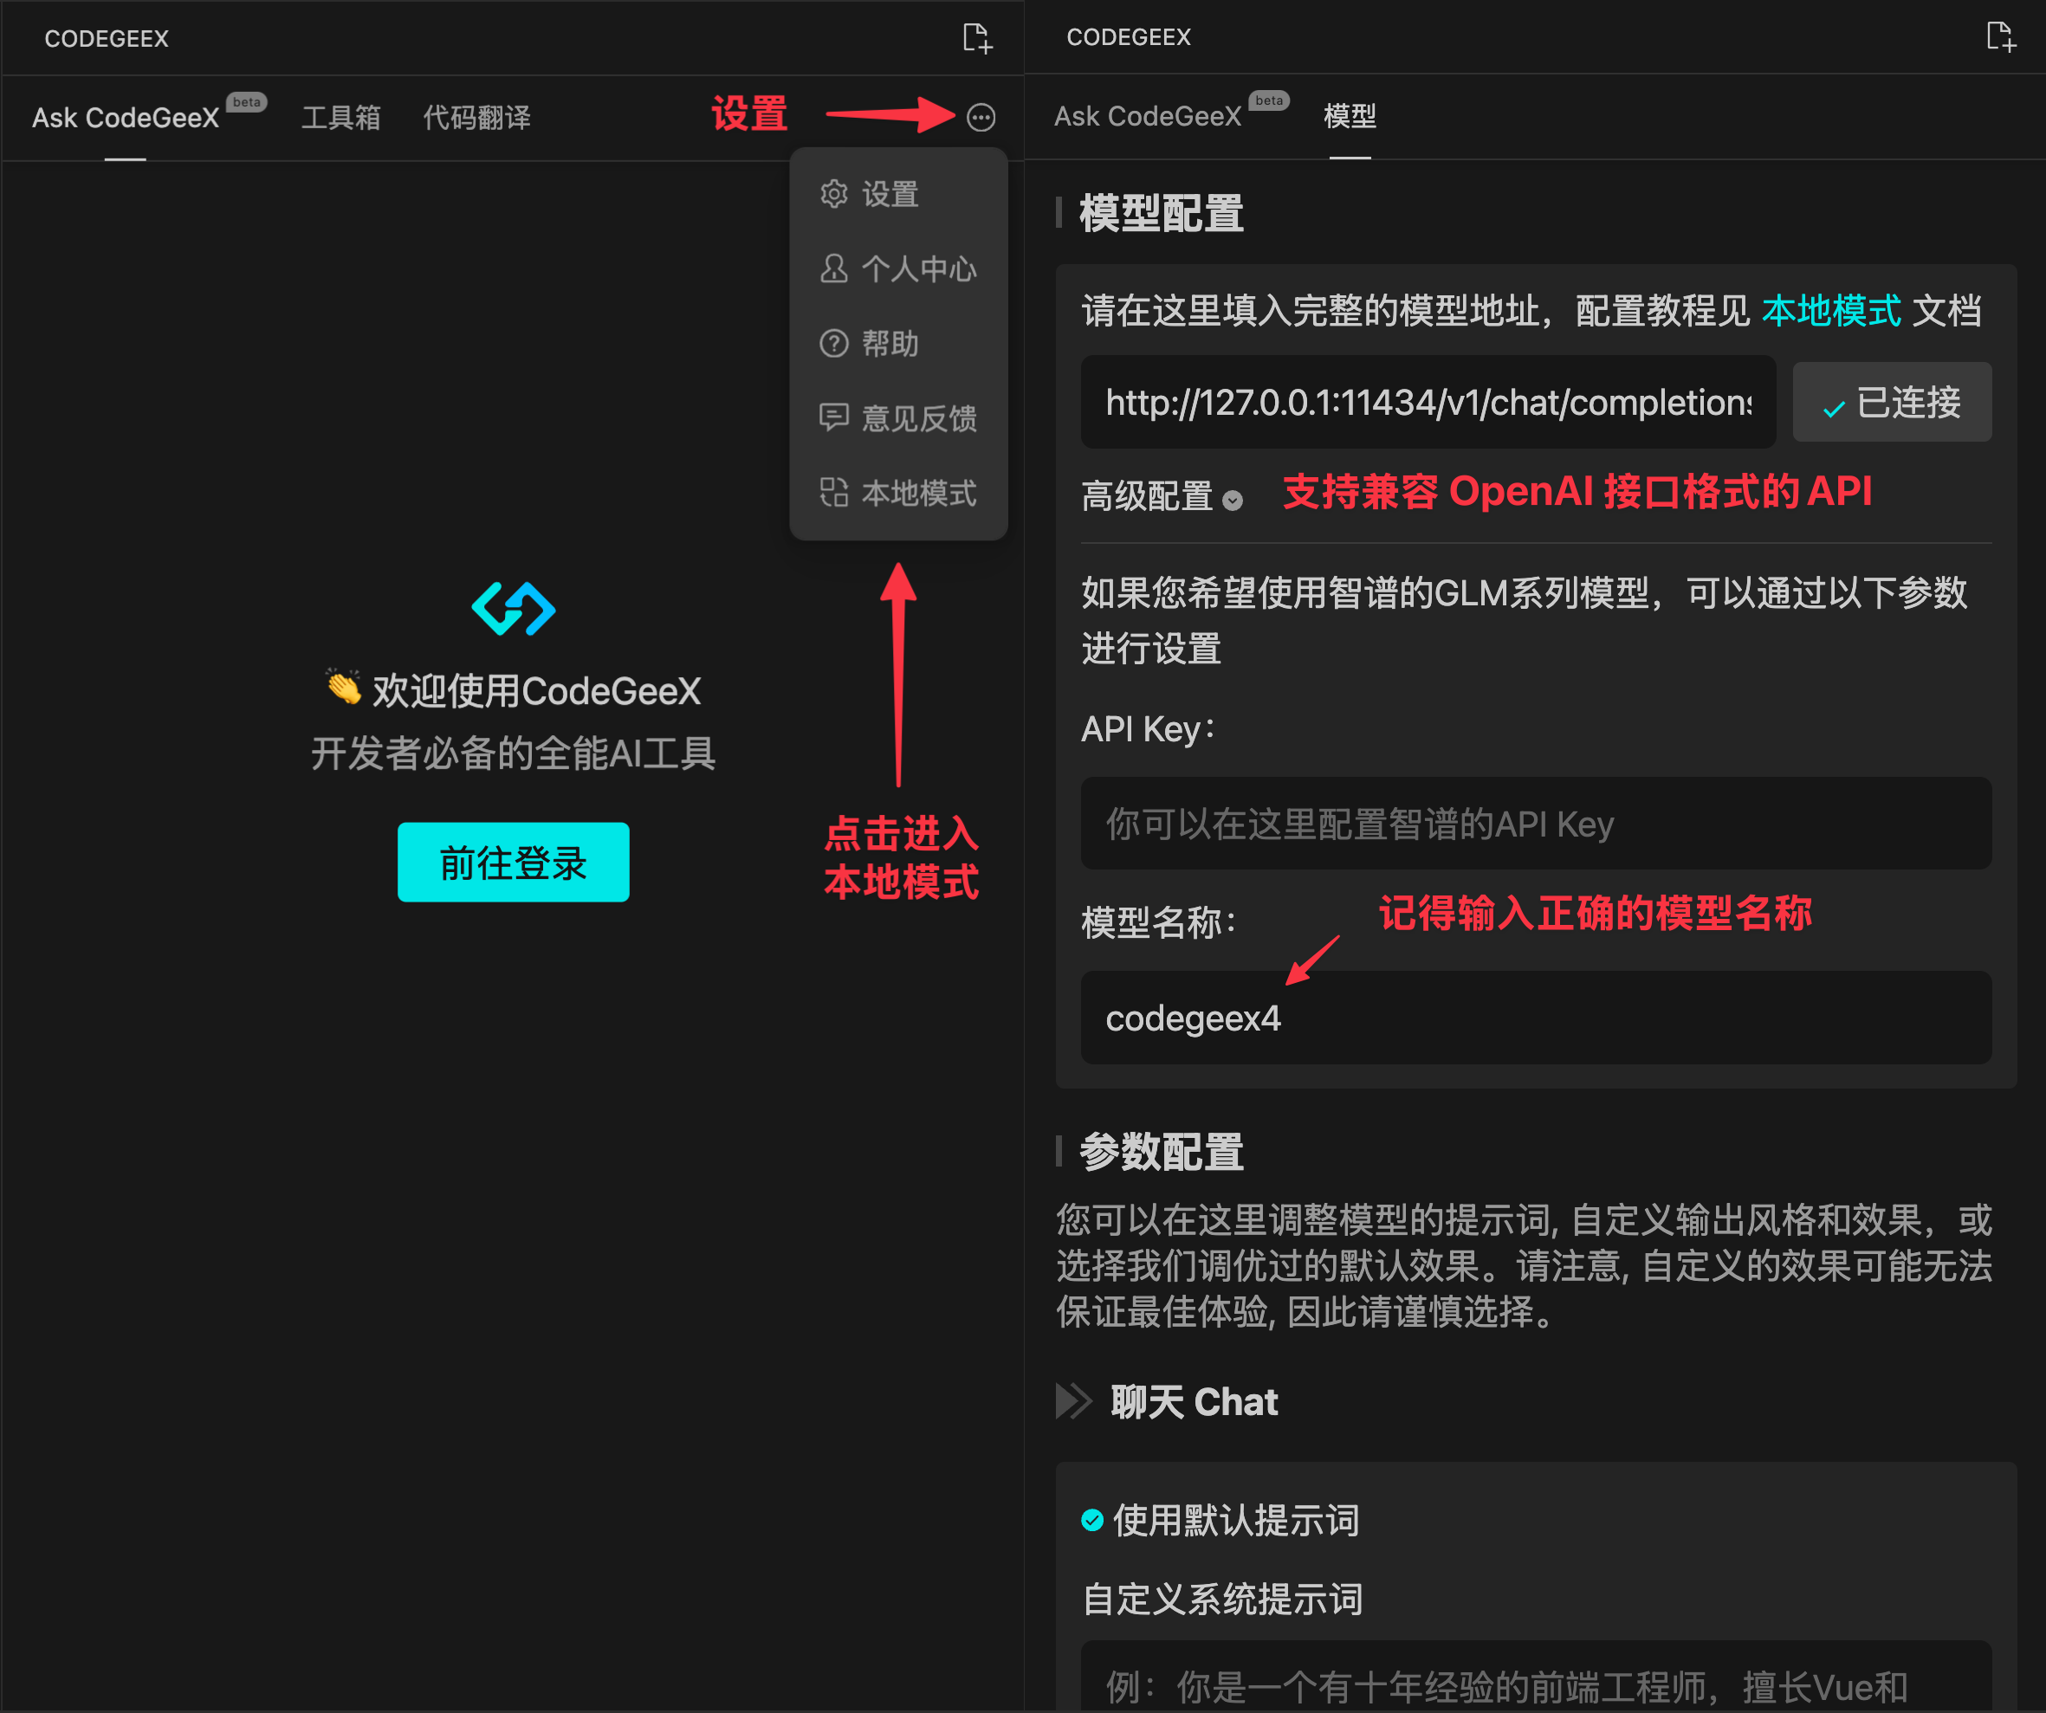This screenshot has height=1713, width=2046.
Task: Click the API Key input field
Action: point(1535,824)
